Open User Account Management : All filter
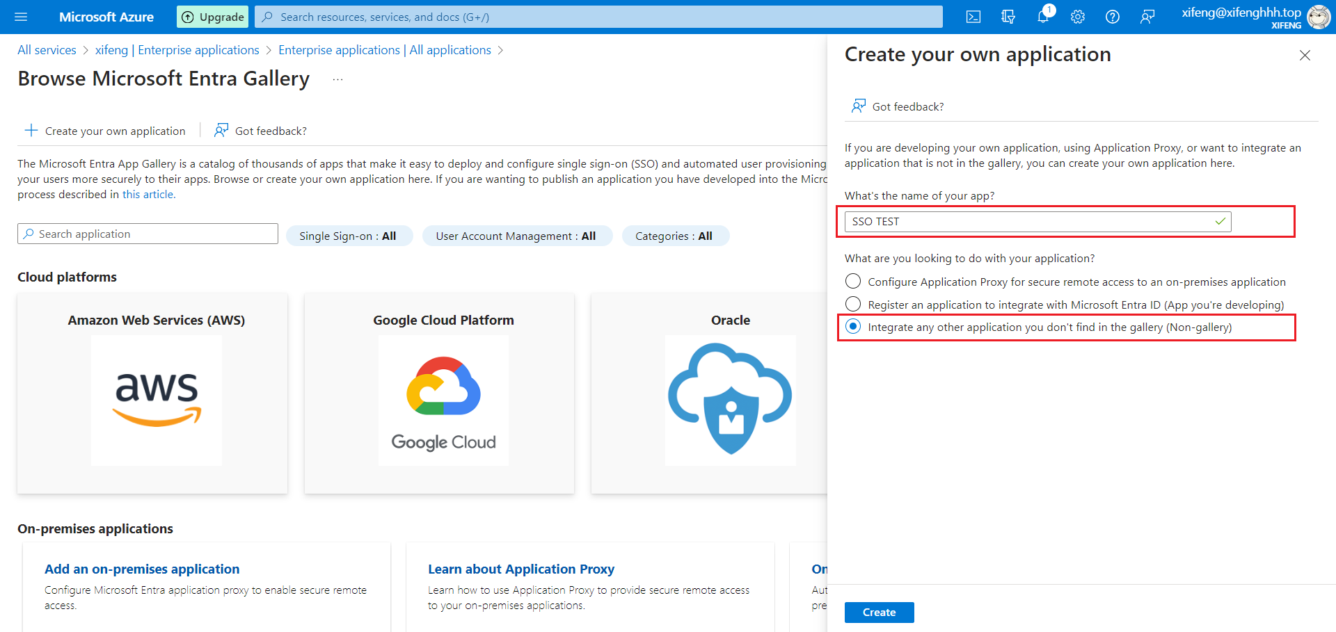Viewport: 1336px width, 632px height. tap(516, 236)
